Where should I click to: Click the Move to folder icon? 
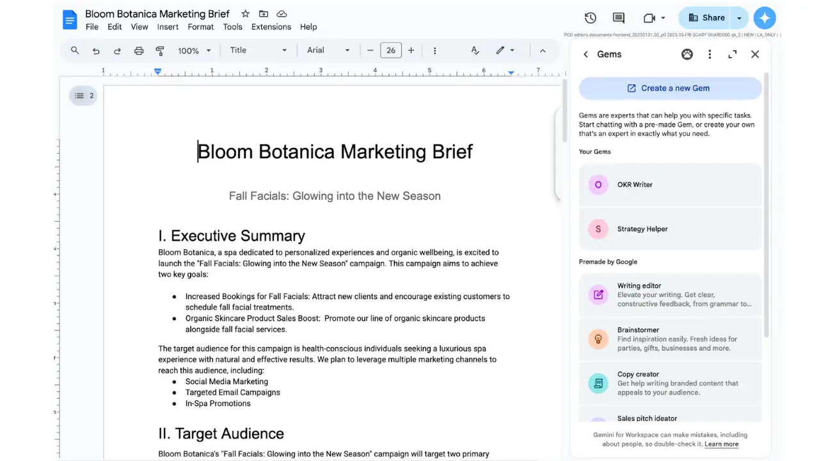(x=264, y=14)
